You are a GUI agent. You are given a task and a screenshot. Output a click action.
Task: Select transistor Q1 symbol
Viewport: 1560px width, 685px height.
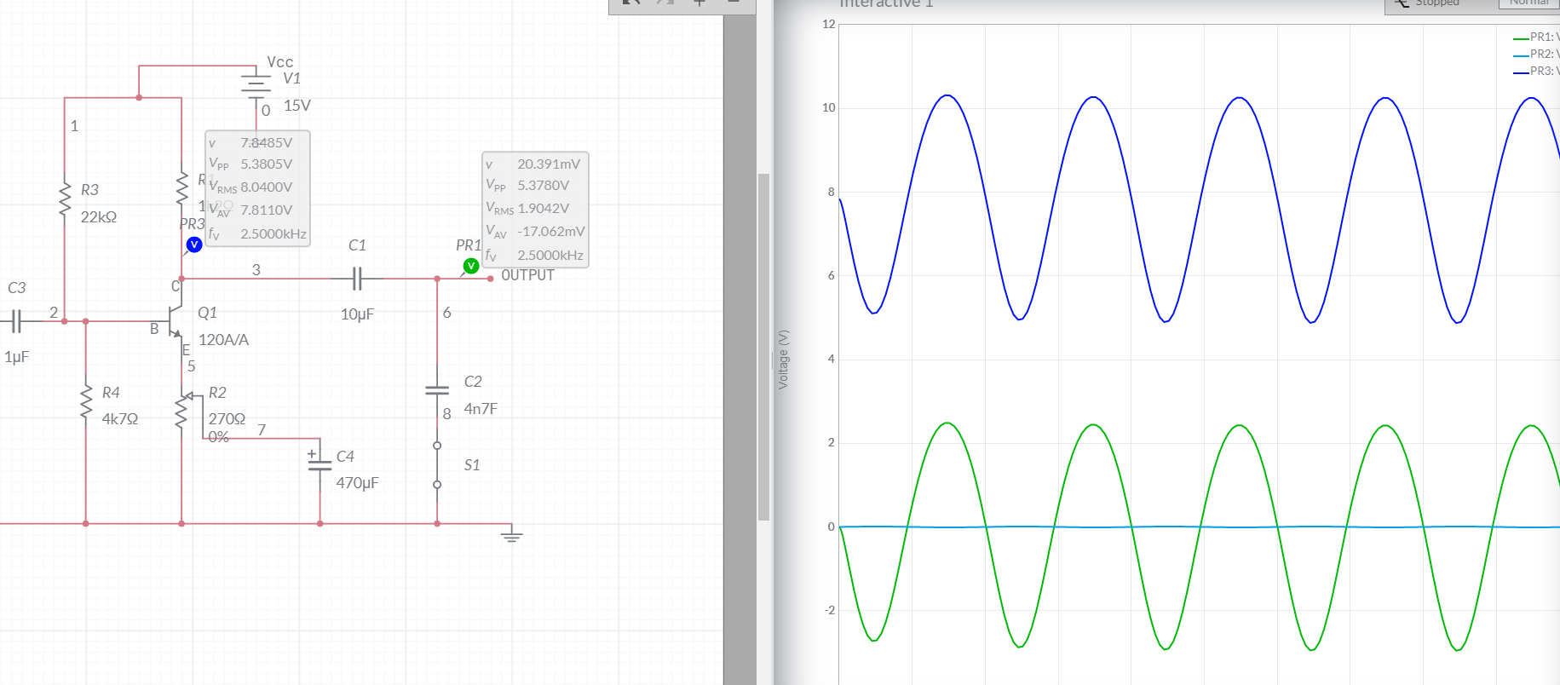pos(177,321)
